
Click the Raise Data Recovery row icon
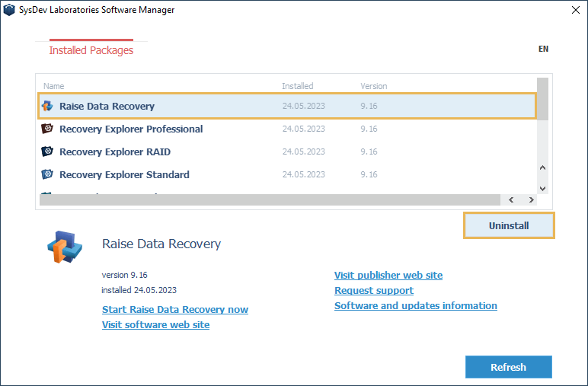47,106
